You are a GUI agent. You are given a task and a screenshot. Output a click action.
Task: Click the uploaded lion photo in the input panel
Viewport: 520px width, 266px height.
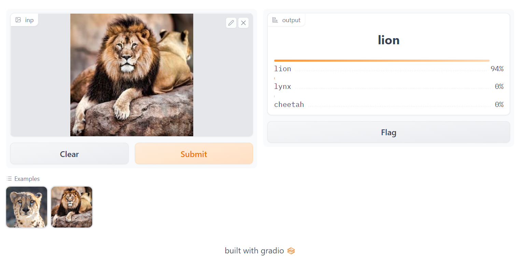coord(132,75)
